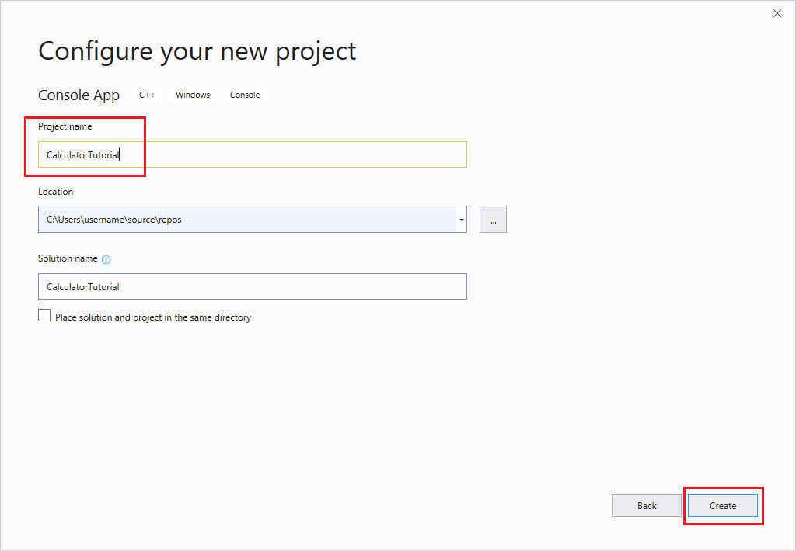Click the info tooltip next to Solution name
The width and height of the screenshot is (796, 551).
pos(106,258)
